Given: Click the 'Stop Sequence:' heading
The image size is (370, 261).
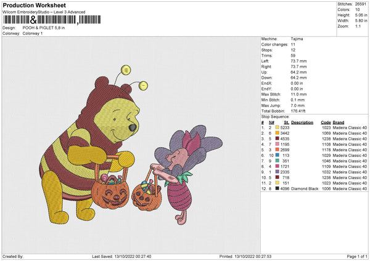Looking at the screenshot, I should 275,116.
